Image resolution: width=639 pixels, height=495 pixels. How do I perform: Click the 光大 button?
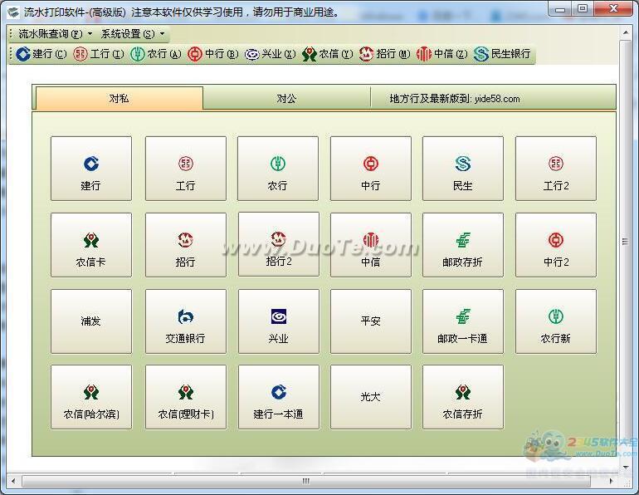[x=370, y=397]
